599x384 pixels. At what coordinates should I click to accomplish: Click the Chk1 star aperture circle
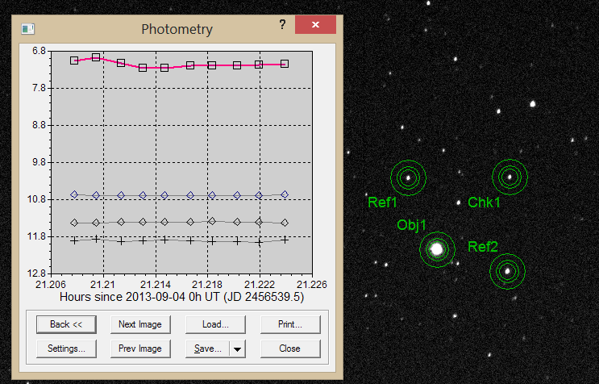pyautogui.click(x=510, y=177)
